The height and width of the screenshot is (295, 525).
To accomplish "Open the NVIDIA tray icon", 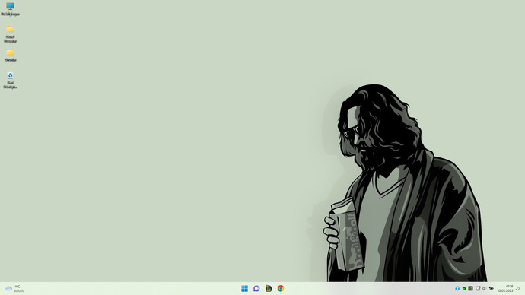I will coord(470,288).
